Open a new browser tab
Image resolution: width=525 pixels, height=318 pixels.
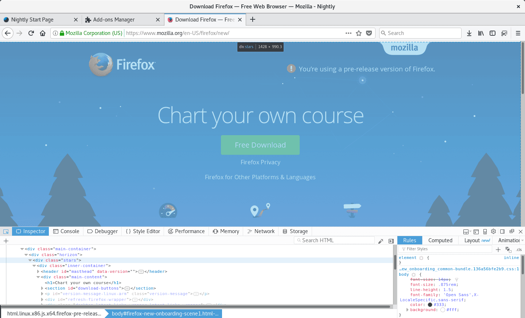click(x=253, y=19)
